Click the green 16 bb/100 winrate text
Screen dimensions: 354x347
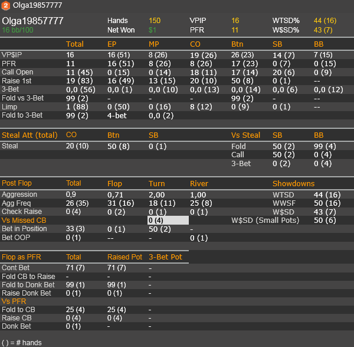(x=18, y=30)
